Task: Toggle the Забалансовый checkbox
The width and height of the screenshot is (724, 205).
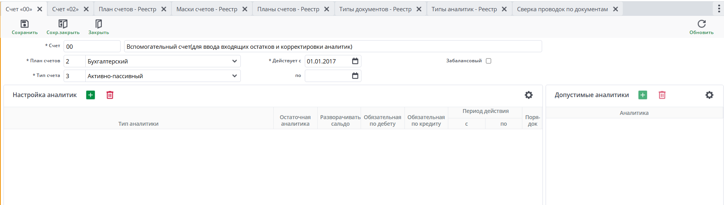Action: point(489,61)
